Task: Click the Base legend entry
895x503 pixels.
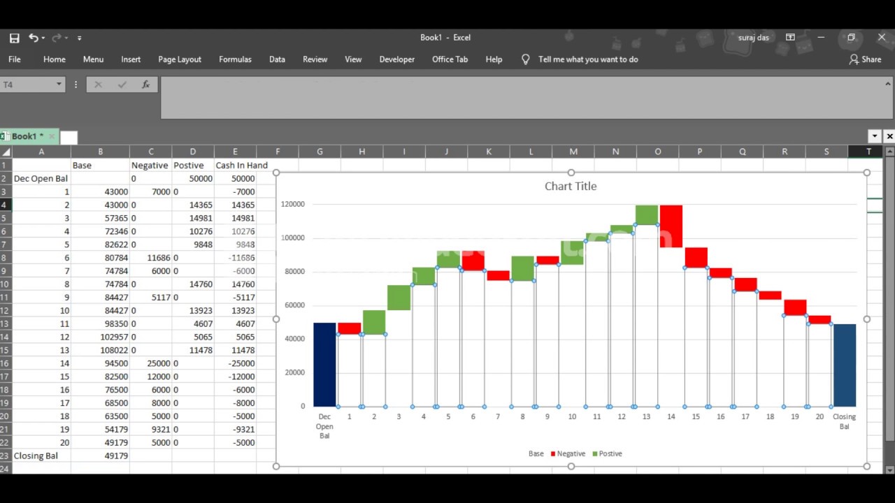Action: tap(536, 454)
